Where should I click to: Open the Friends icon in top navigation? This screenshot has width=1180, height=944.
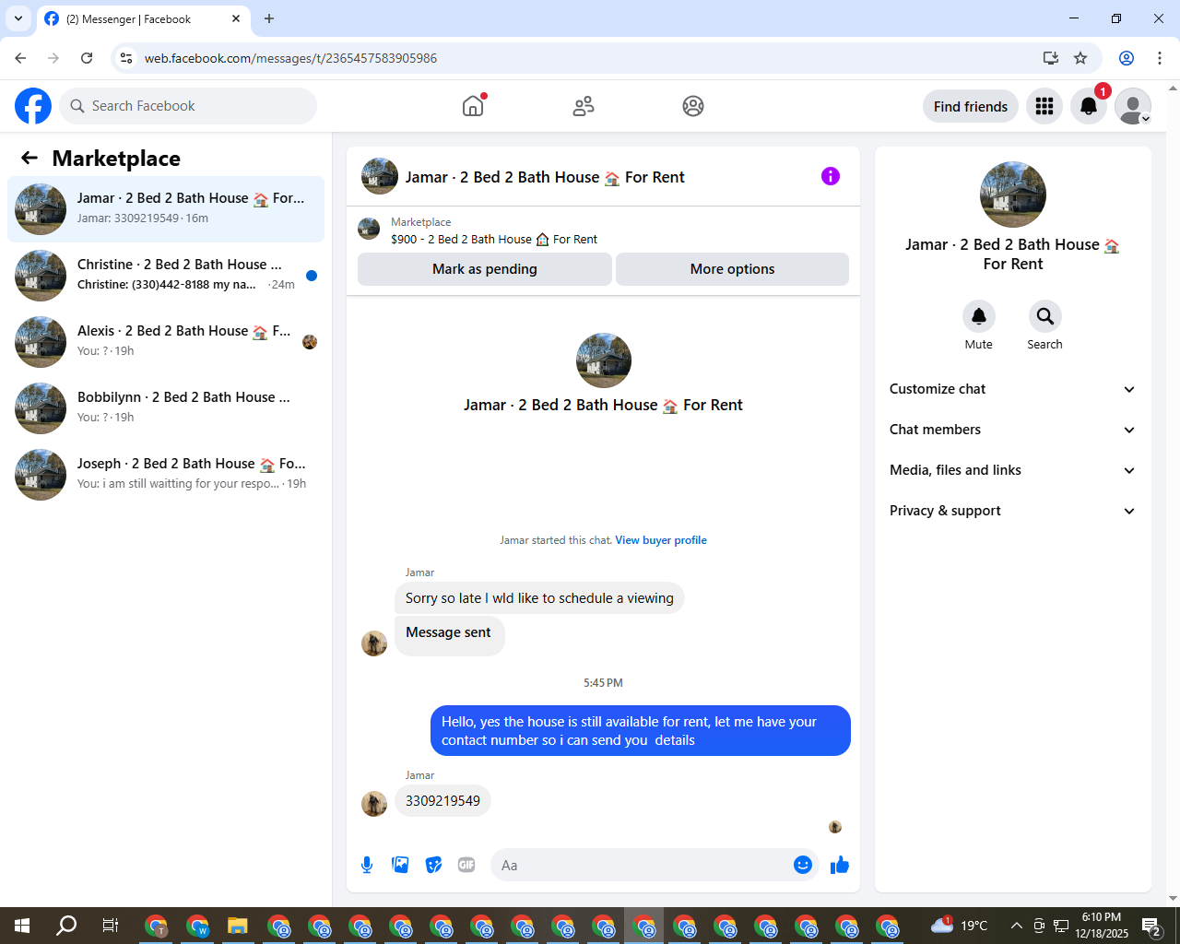584,106
